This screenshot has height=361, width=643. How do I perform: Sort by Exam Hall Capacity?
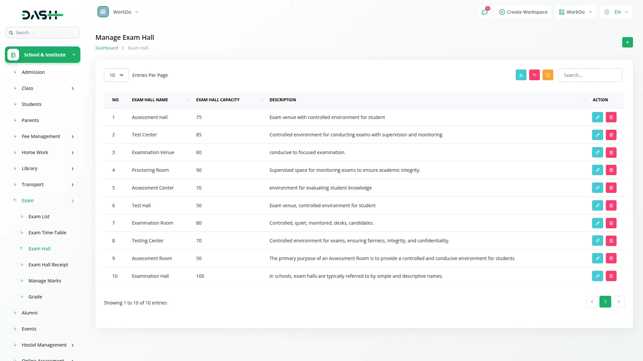[x=262, y=100]
